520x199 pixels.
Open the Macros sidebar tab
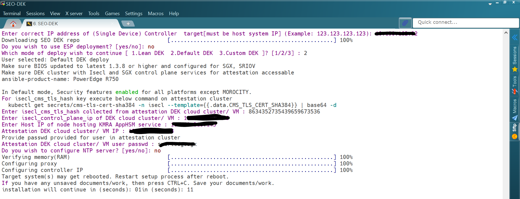click(x=515, y=109)
